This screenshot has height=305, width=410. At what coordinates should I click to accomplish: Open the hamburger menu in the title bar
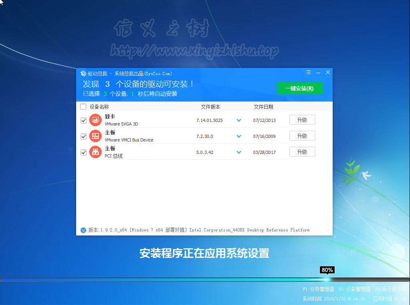(309, 72)
